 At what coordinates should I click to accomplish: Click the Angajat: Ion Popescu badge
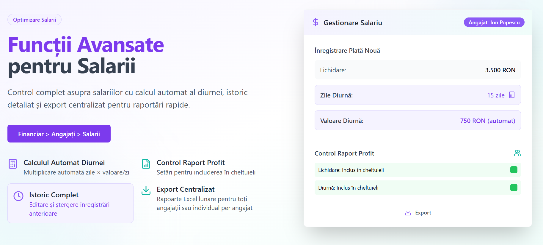tap(494, 22)
